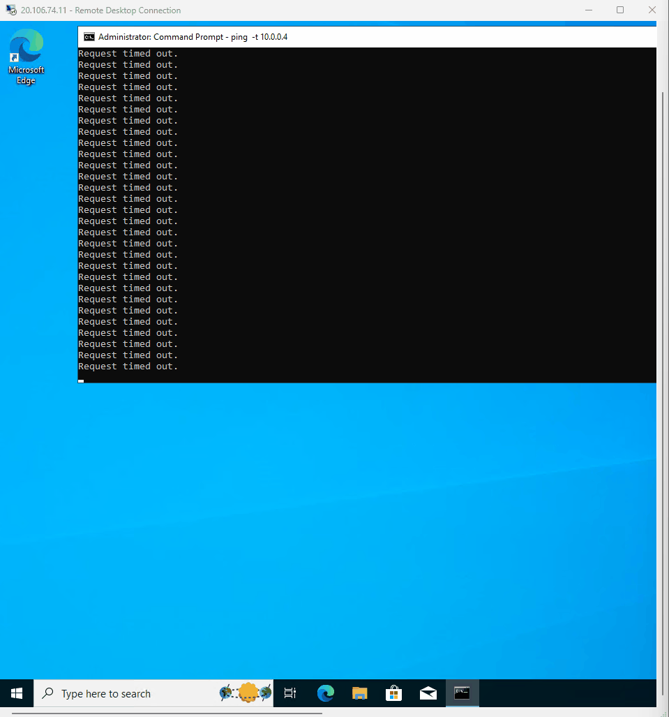Open the Windows Start menu
Image resolution: width=669 pixels, height=717 pixels.
click(x=17, y=693)
